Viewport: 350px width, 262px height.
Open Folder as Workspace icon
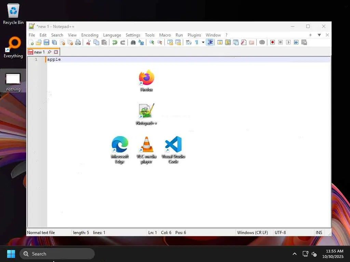point(252,42)
